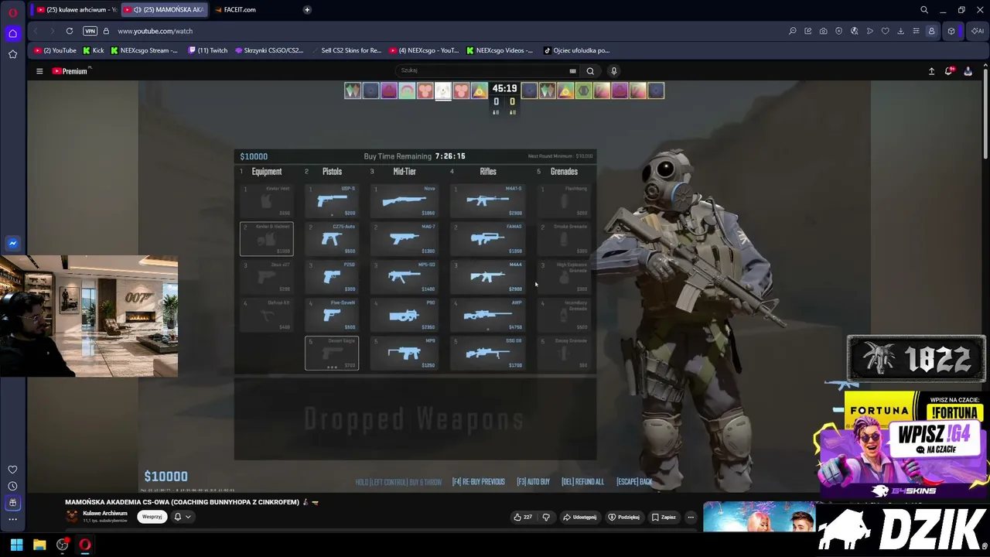
Task: Select the MAMOŃSKA AKADEMIA tab
Action: point(165,9)
